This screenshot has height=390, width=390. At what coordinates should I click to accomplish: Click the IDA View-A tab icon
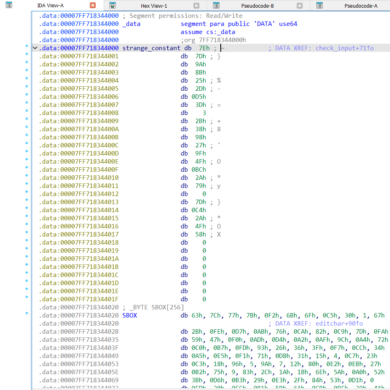click(x=9, y=5)
